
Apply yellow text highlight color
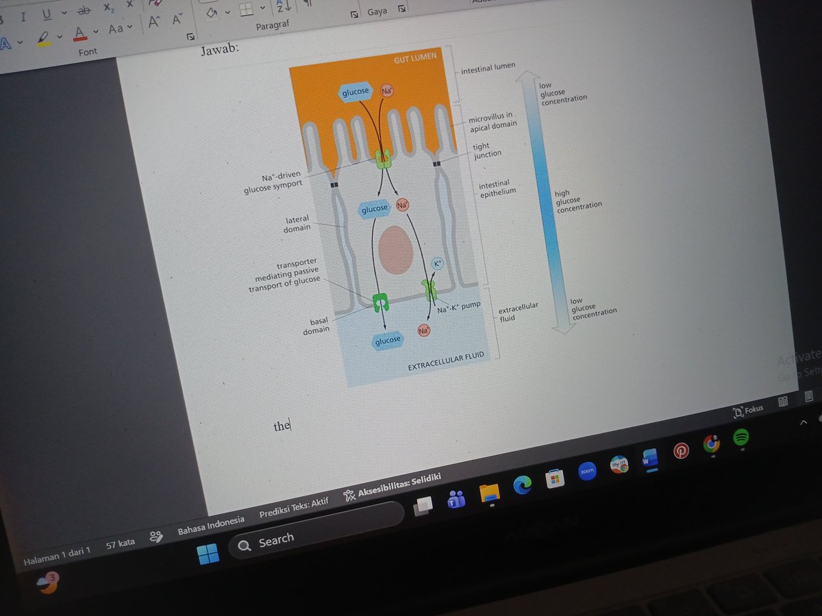(x=44, y=38)
